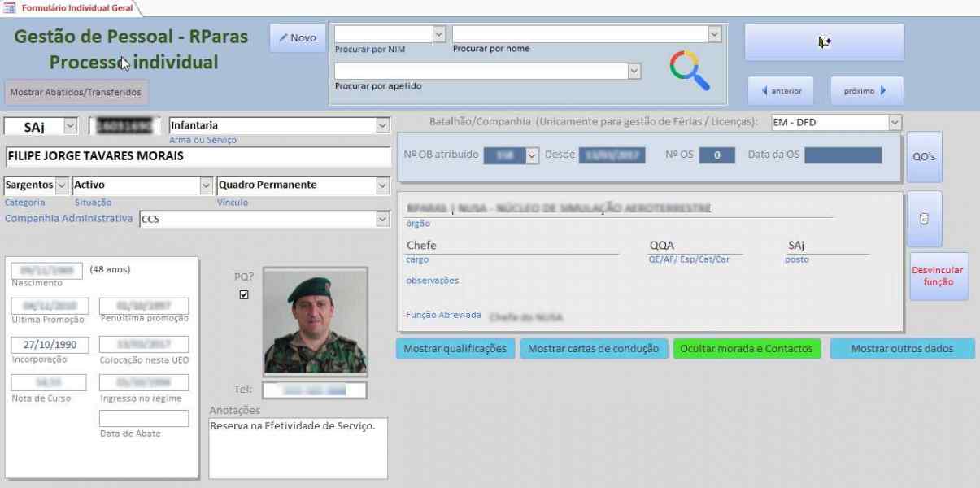Click the magnifying glass search icon
This screenshot has height=488, width=980.
point(690,70)
